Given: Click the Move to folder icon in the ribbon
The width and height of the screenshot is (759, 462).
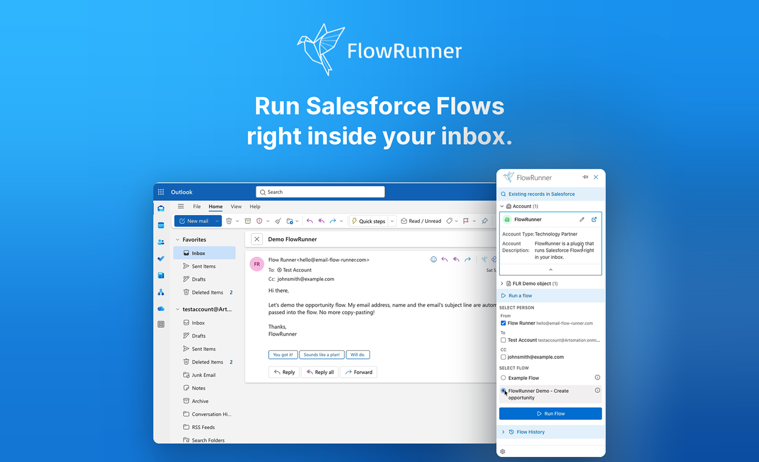Looking at the screenshot, I should click(x=290, y=221).
